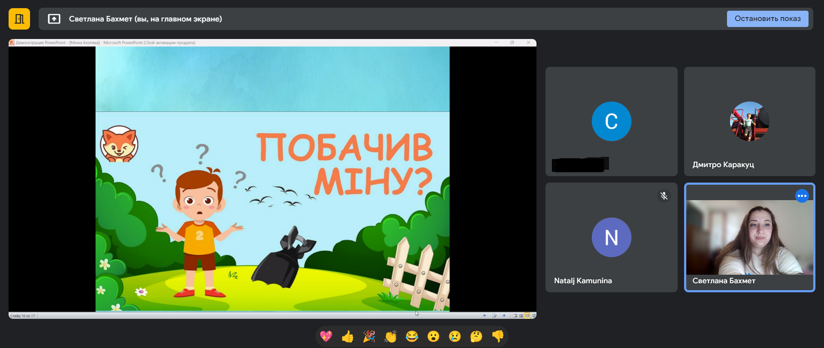Viewport: 824px width, 348px height.
Task: Send the laughing face reaction
Action: 412,336
